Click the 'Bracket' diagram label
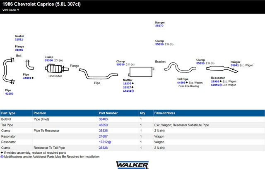 click(x=160, y=62)
